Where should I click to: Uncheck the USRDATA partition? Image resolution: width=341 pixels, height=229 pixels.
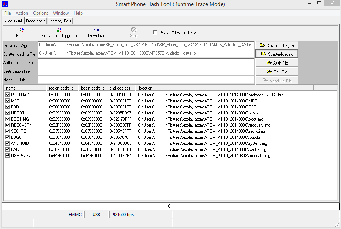7,156
